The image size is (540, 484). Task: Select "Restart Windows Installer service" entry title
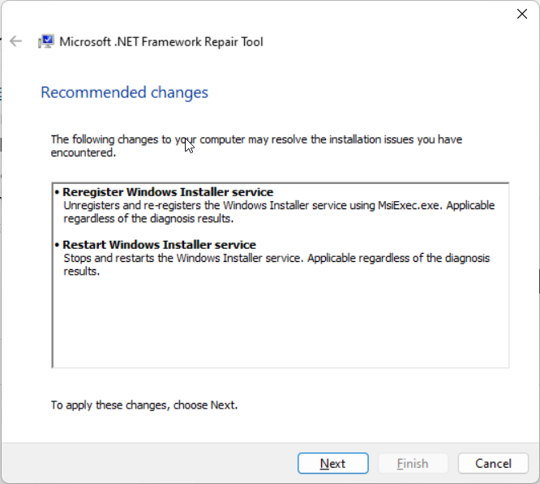[159, 245]
